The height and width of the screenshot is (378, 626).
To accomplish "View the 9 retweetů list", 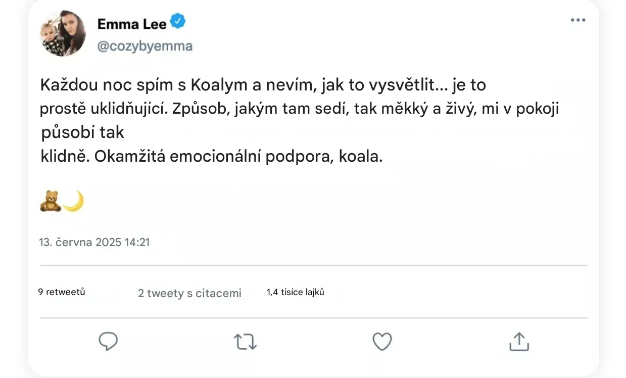I will (62, 292).
